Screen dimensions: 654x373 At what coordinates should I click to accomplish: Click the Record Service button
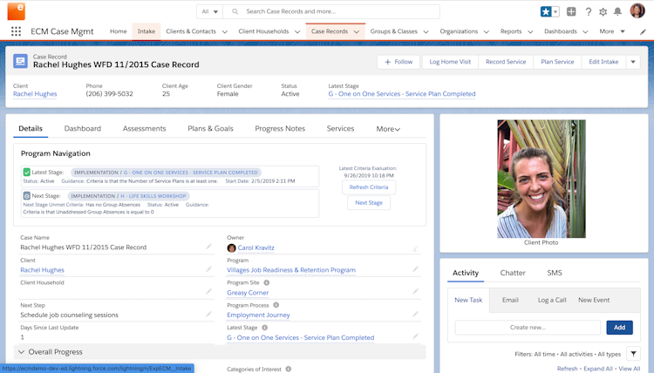506,62
